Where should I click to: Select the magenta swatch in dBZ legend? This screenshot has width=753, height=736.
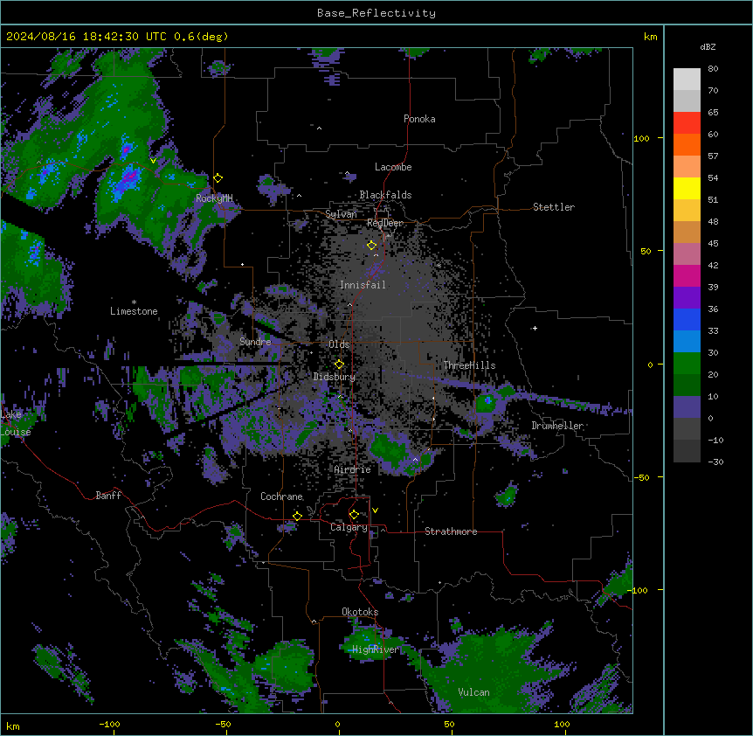[687, 275]
